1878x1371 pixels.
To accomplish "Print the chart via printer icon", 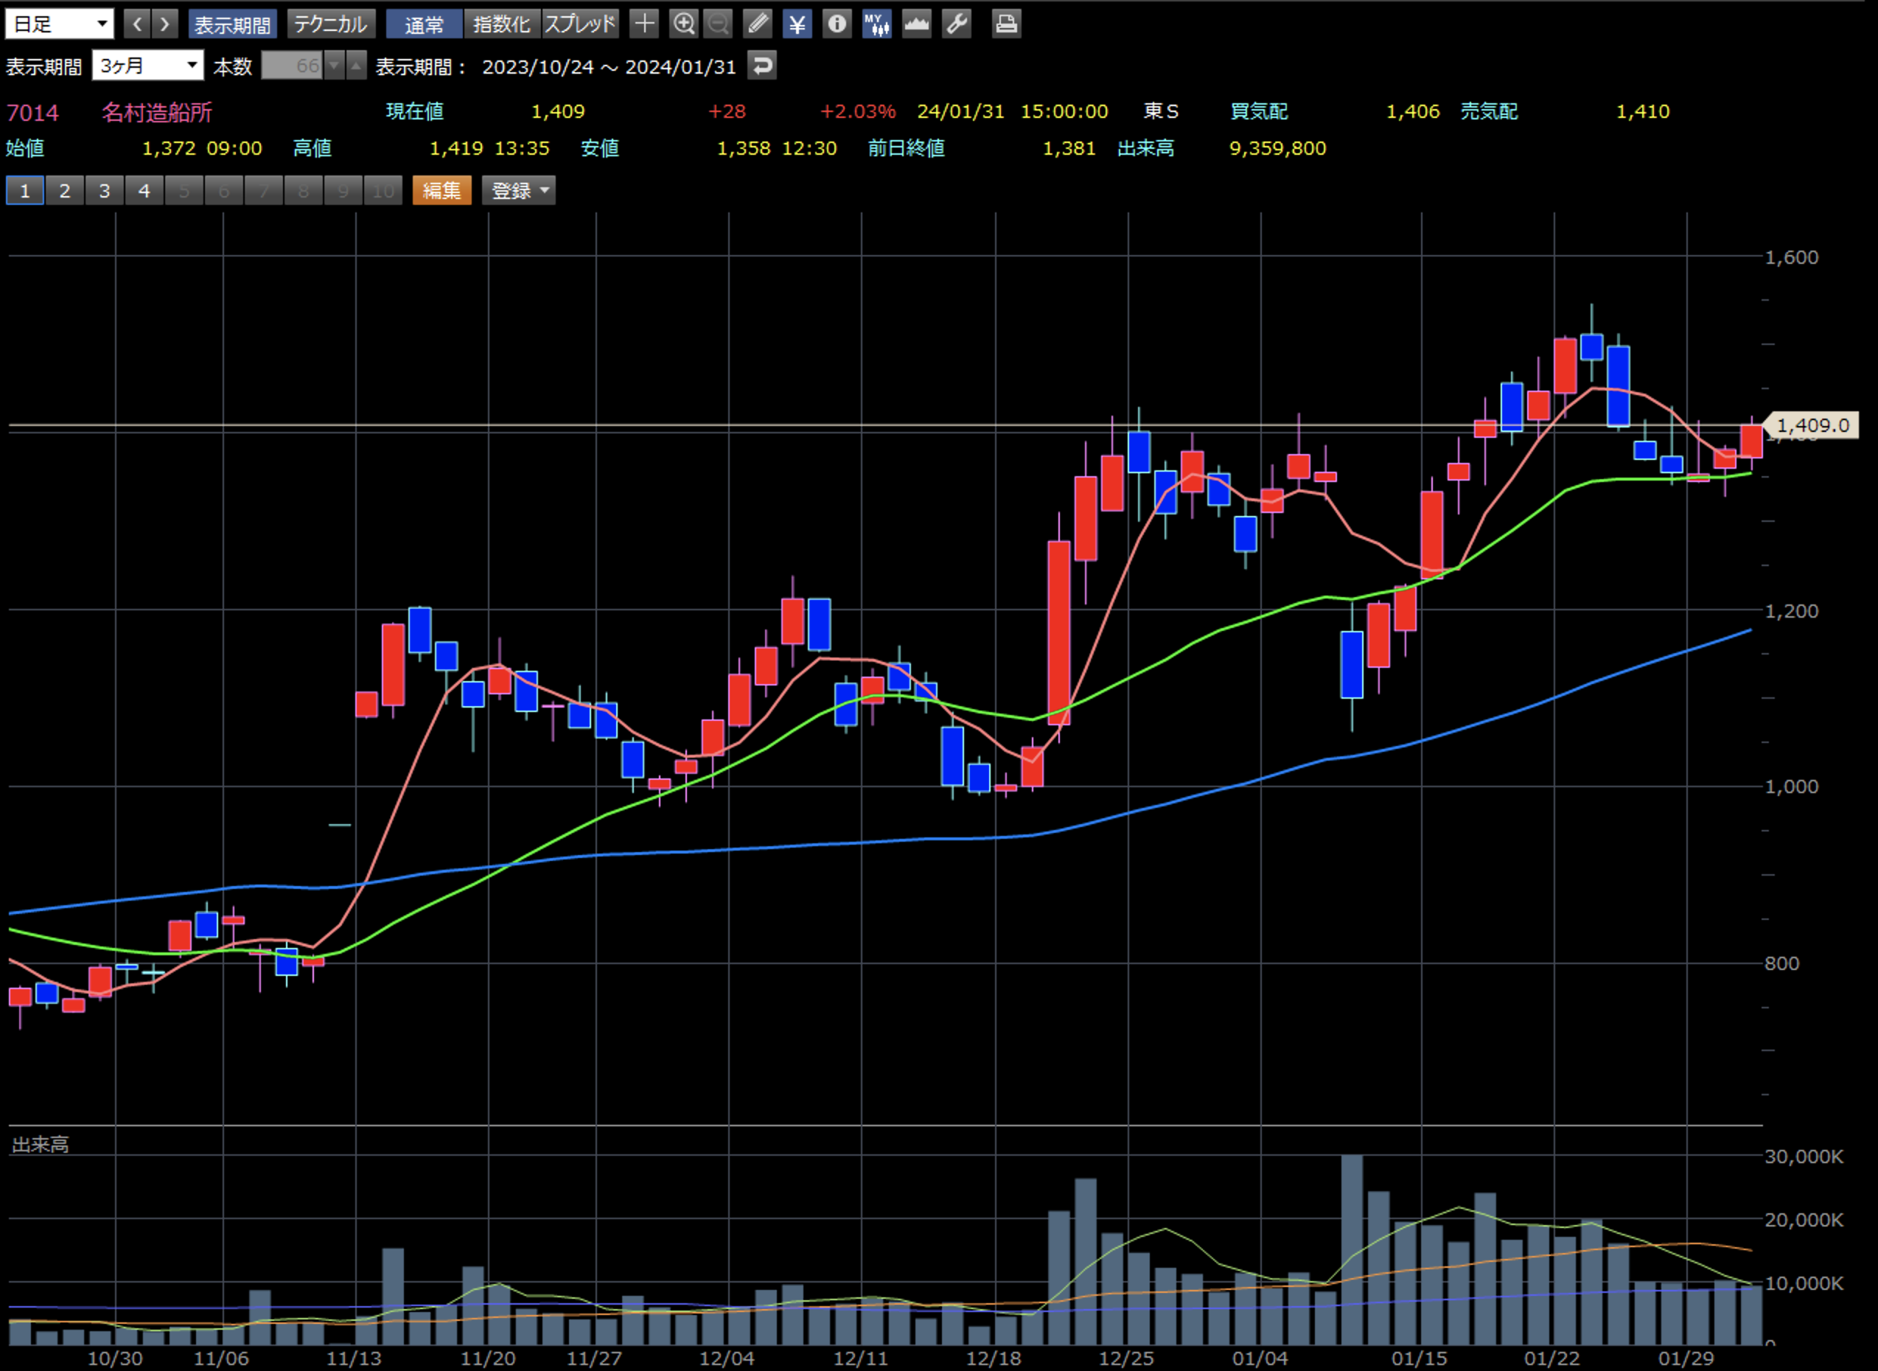I will [x=1006, y=24].
